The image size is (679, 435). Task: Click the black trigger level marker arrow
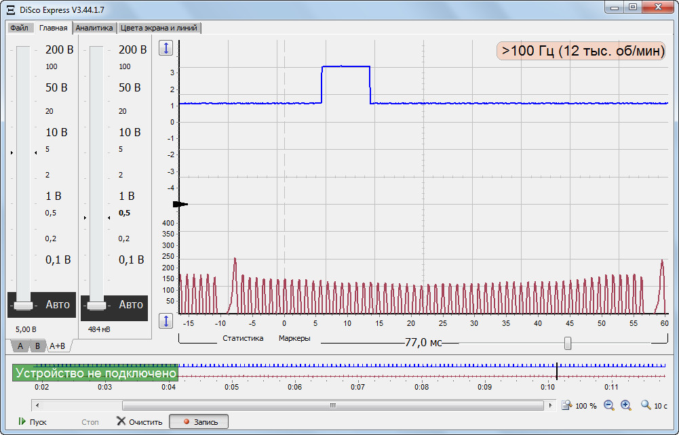(x=180, y=204)
